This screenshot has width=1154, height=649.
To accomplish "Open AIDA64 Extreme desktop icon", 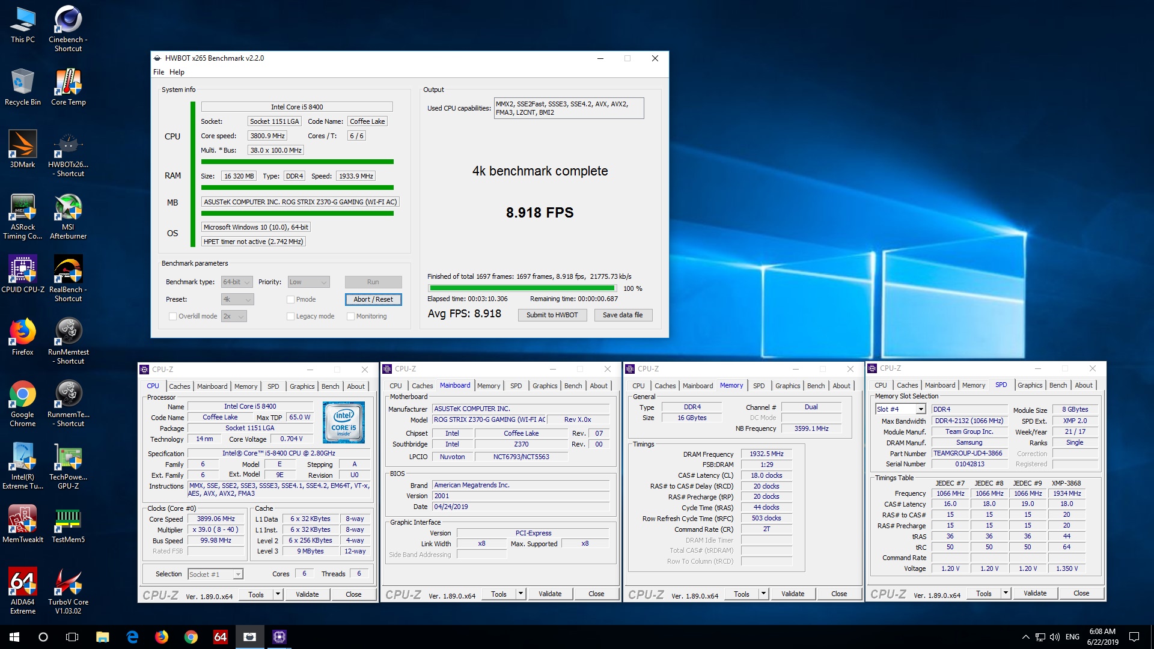I will (23, 591).
